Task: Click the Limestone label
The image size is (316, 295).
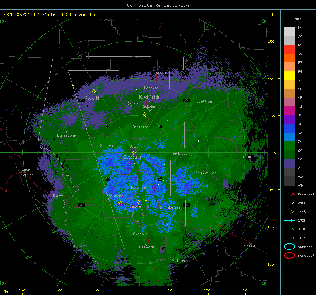Action: point(66,135)
